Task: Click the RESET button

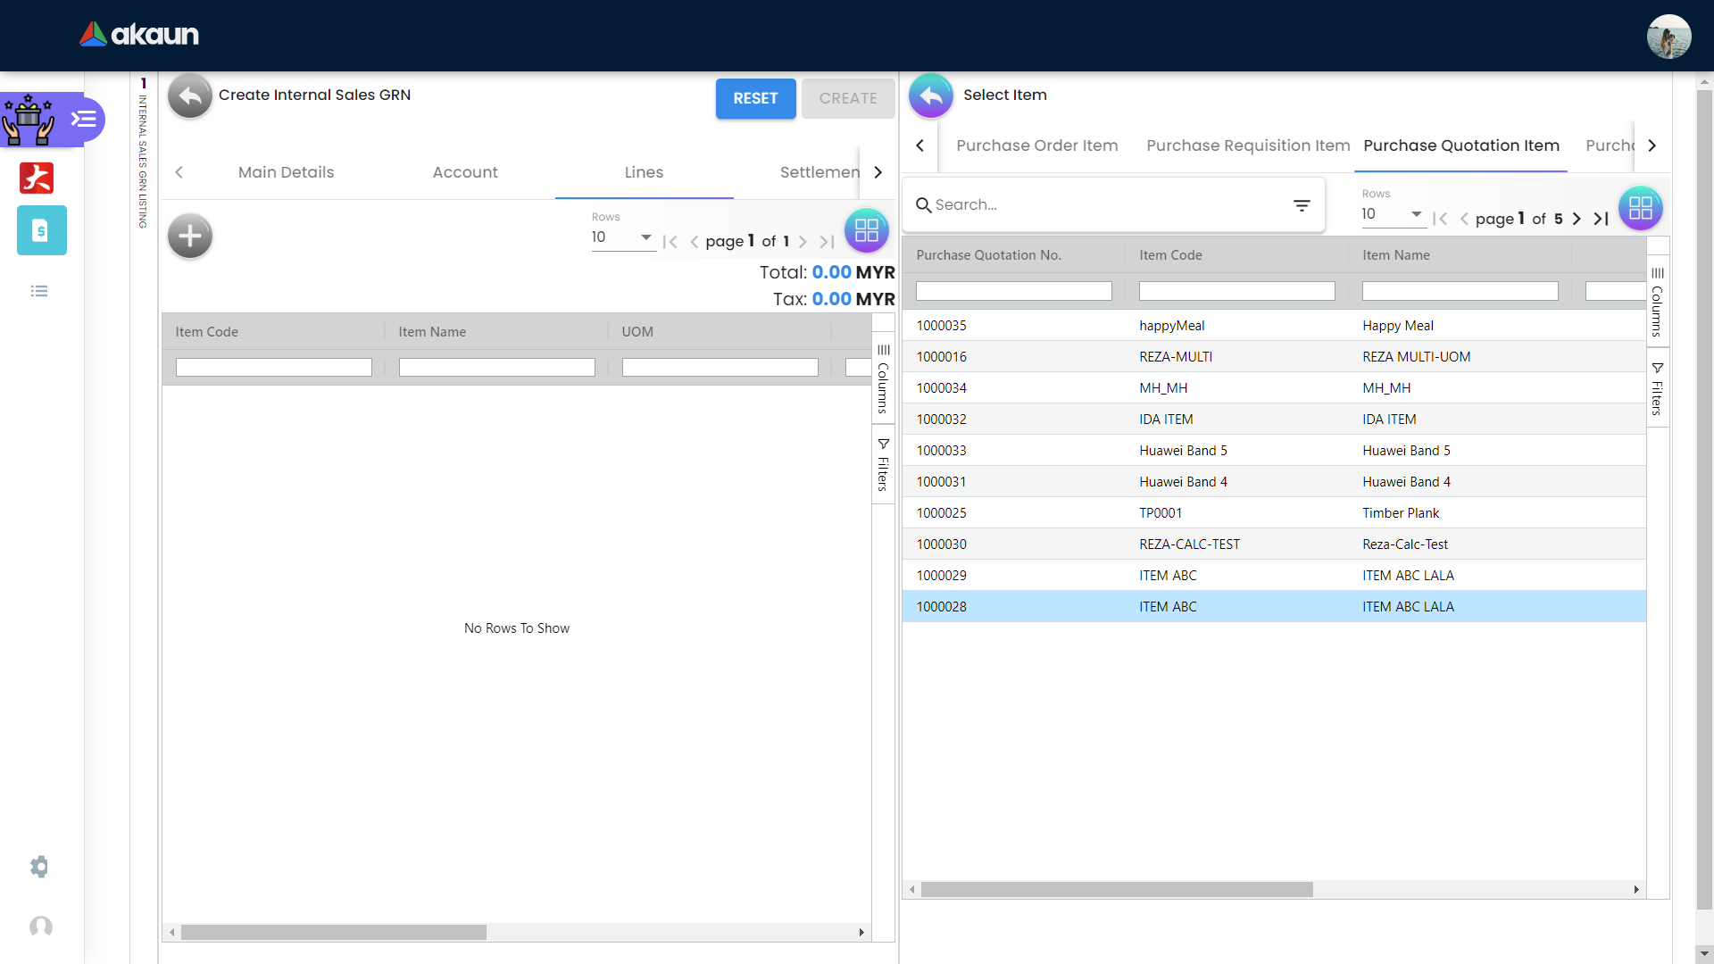Action: 755,98
